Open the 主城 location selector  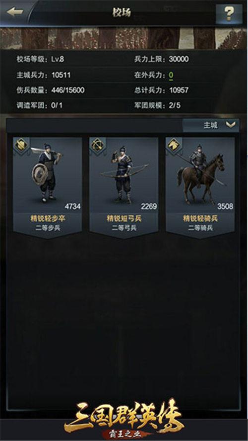tap(211, 125)
